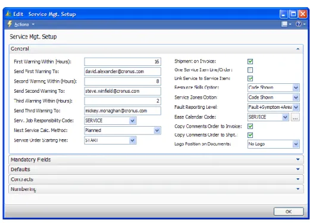Viewport: 310px width, 223px height.
Task: Click the Send Third Warning To field
Action: [123, 111]
